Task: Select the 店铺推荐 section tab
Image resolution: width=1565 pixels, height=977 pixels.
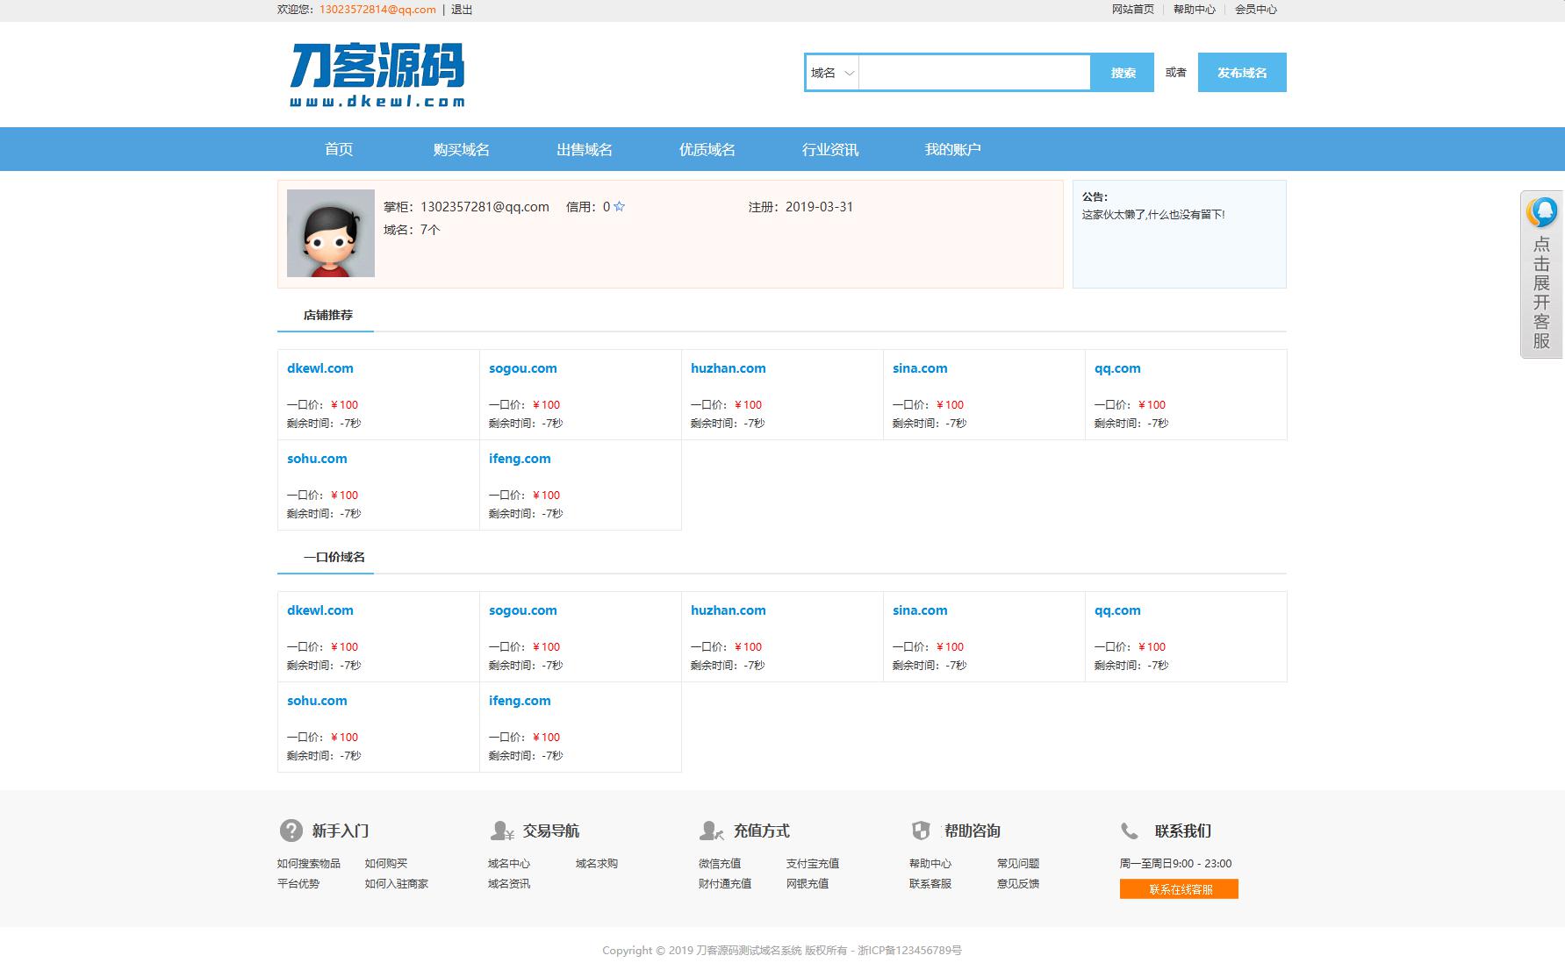Action: tap(327, 315)
